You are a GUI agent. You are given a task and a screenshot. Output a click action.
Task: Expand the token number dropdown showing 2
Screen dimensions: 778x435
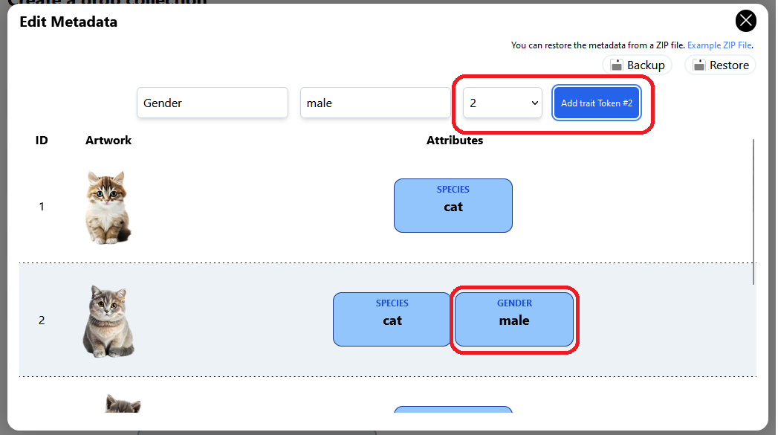pos(503,103)
